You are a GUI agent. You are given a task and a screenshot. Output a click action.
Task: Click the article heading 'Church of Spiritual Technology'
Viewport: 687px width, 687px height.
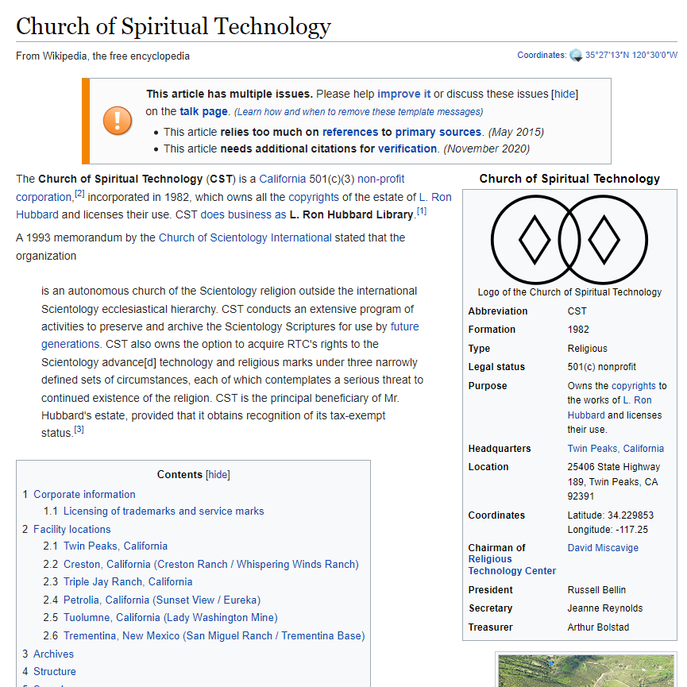tap(173, 26)
